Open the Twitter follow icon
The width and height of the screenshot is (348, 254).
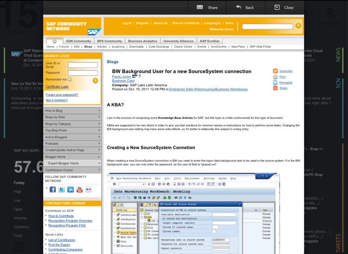coord(61,190)
